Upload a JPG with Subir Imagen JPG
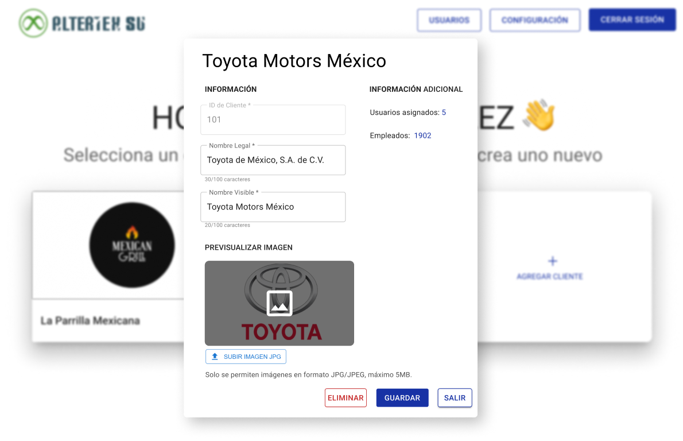 pyautogui.click(x=246, y=357)
